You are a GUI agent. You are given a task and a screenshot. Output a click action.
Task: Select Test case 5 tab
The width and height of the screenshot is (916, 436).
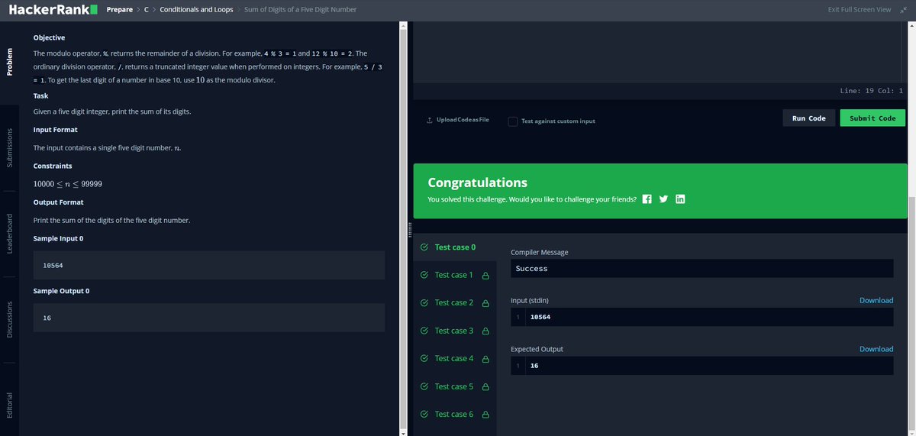[454, 386]
